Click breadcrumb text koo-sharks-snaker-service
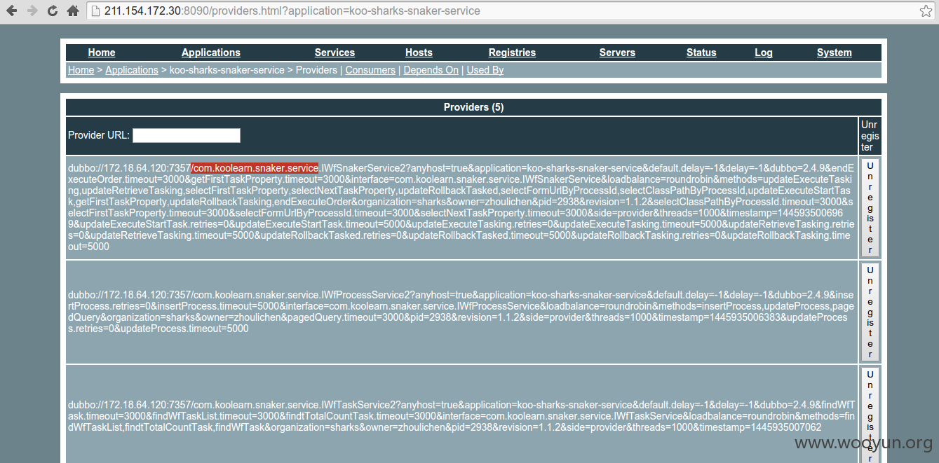The width and height of the screenshot is (939, 463). pyautogui.click(x=227, y=70)
